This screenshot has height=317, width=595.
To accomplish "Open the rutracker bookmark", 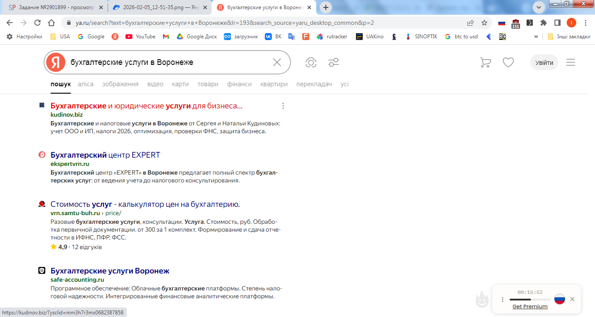I will tap(332, 37).
